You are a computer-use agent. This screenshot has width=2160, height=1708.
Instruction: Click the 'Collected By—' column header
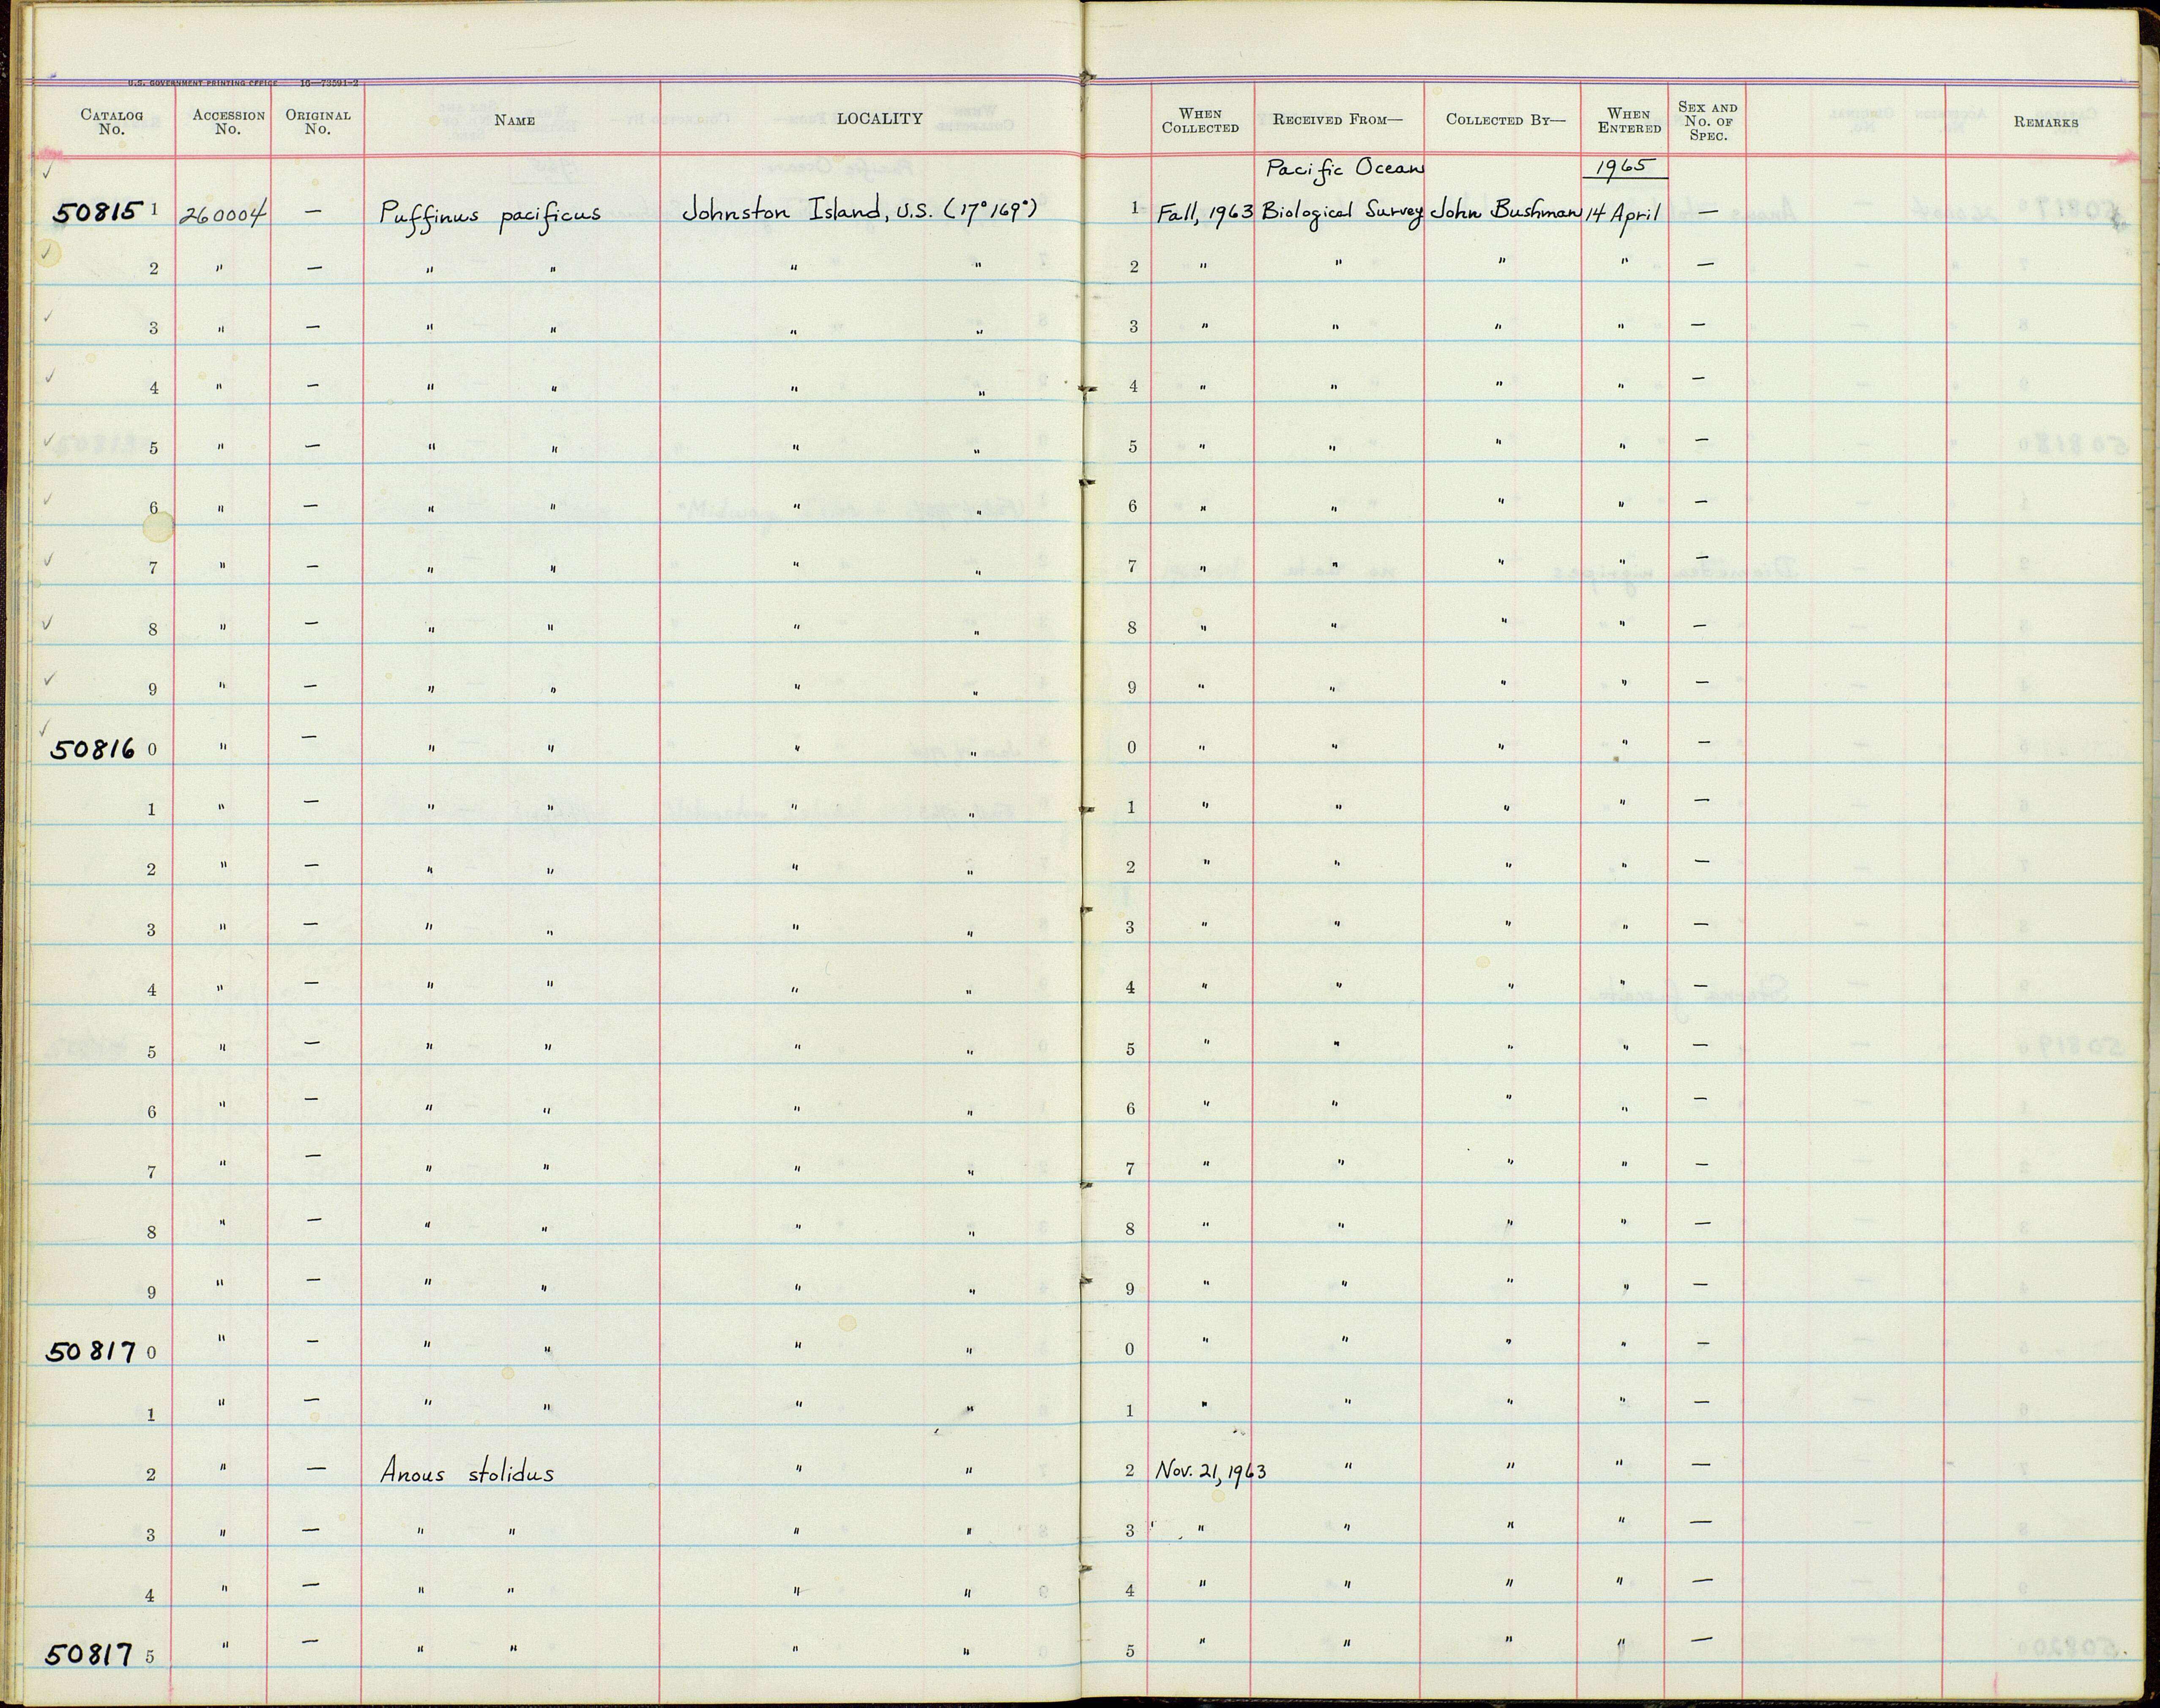click(1505, 120)
